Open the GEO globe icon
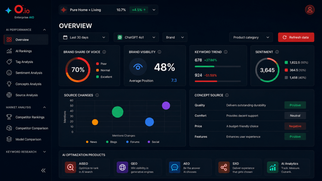The width and height of the screenshot is (322, 181). click(122, 167)
